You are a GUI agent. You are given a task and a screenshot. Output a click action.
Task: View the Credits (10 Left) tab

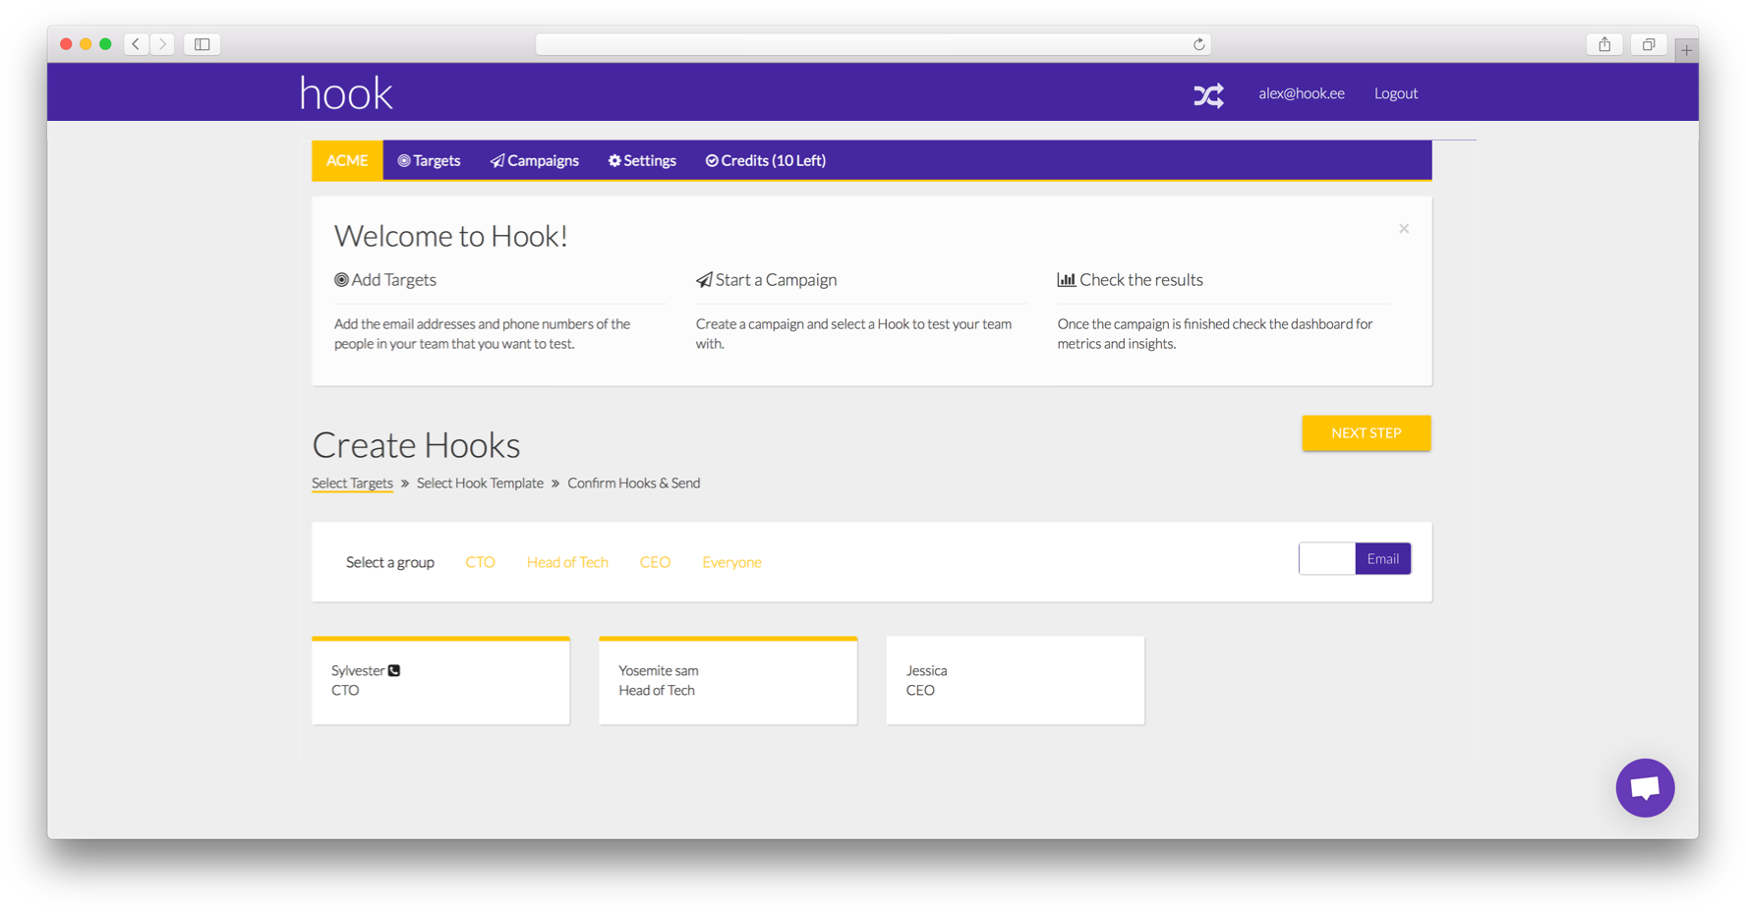(765, 160)
